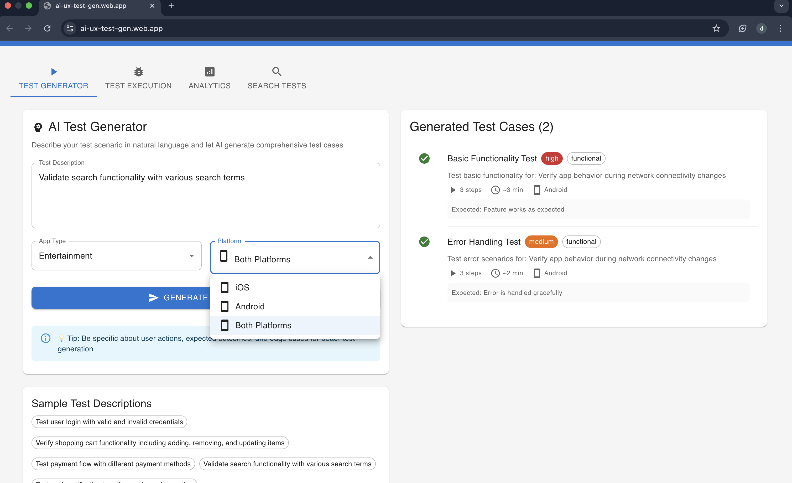Select the shopping cart sample description chip
Viewport: 792px width, 483px height.
point(160,443)
